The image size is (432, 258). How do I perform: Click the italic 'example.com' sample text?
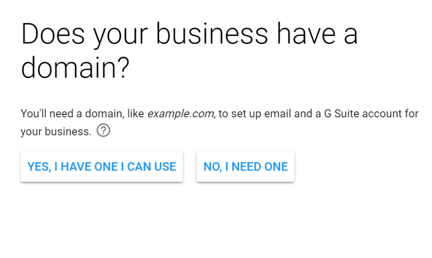click(x=180, y=113)
